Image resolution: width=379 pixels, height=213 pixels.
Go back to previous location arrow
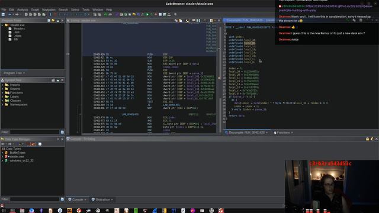[9, 14]
